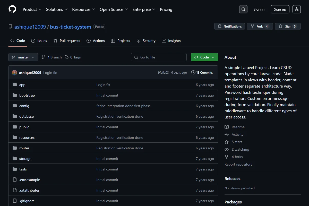Switch to the Issues tab

(39, 41)
